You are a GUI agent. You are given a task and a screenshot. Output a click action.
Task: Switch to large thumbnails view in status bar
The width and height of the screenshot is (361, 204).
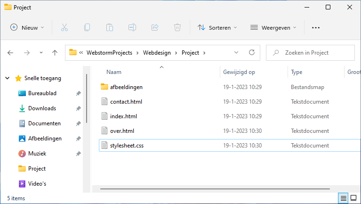point(353,198)
